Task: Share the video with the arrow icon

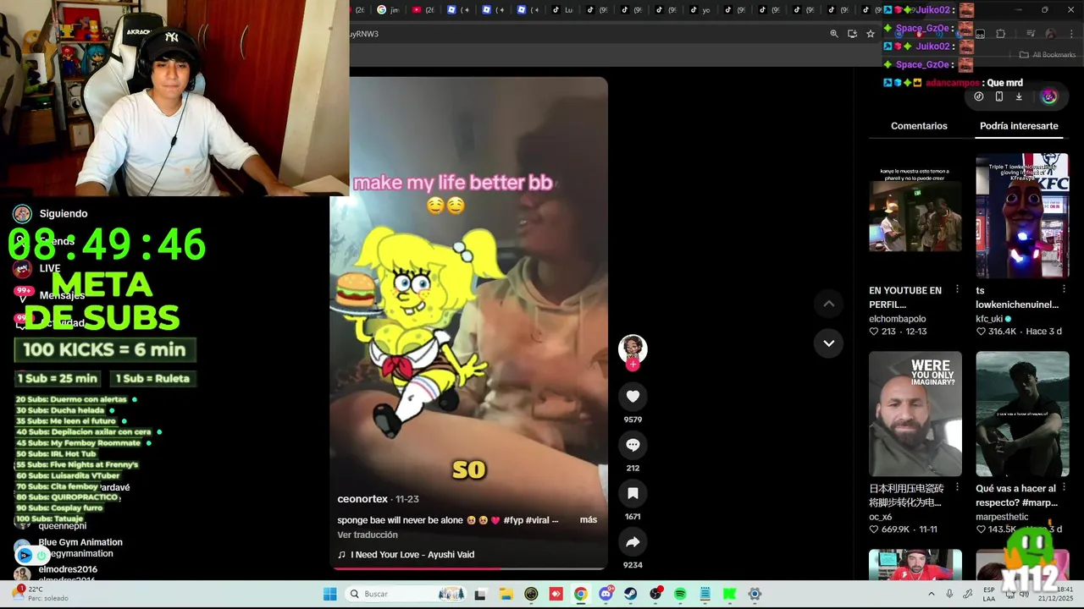Action: coord(633,541)
